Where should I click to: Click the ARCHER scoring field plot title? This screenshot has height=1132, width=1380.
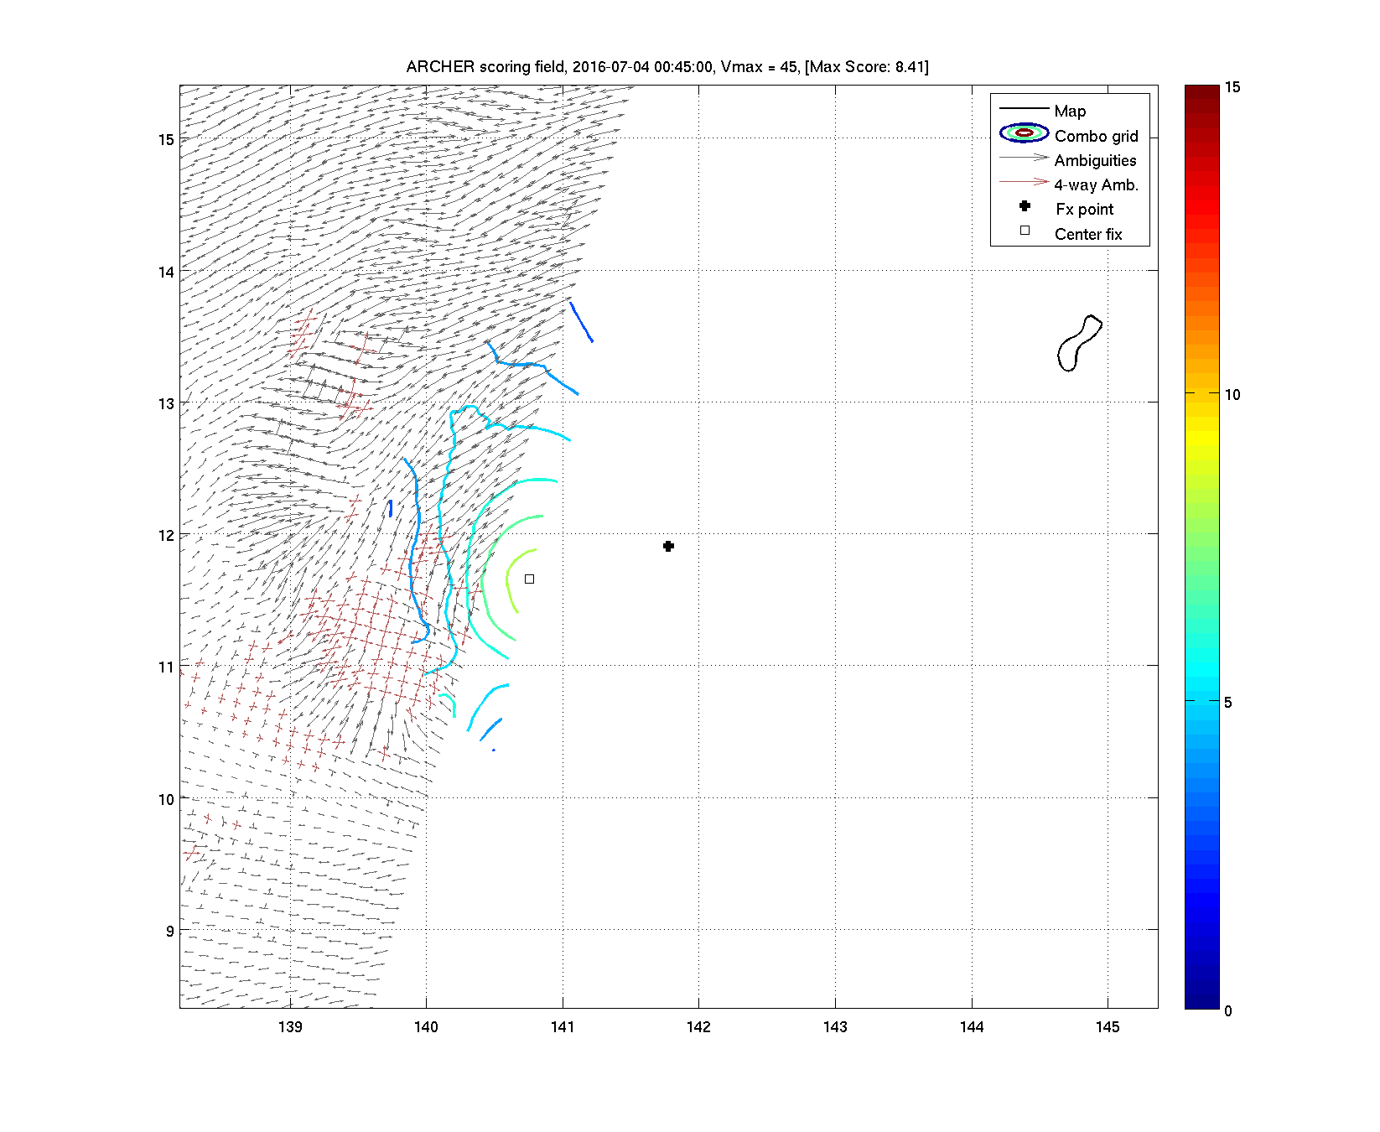(x=667, y=67)
